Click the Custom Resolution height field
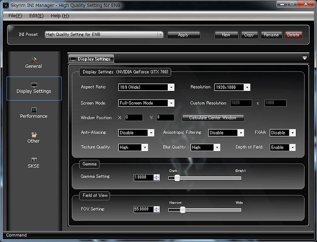Viewport: 317px width, 242px height. (275, 103)
